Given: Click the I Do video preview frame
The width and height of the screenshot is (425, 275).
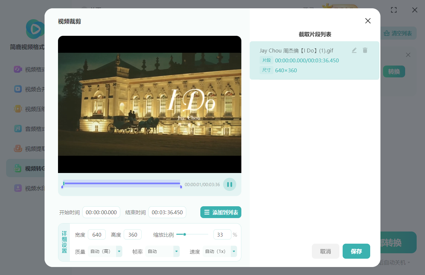Looking at the screenshot, I should point(150,104).
